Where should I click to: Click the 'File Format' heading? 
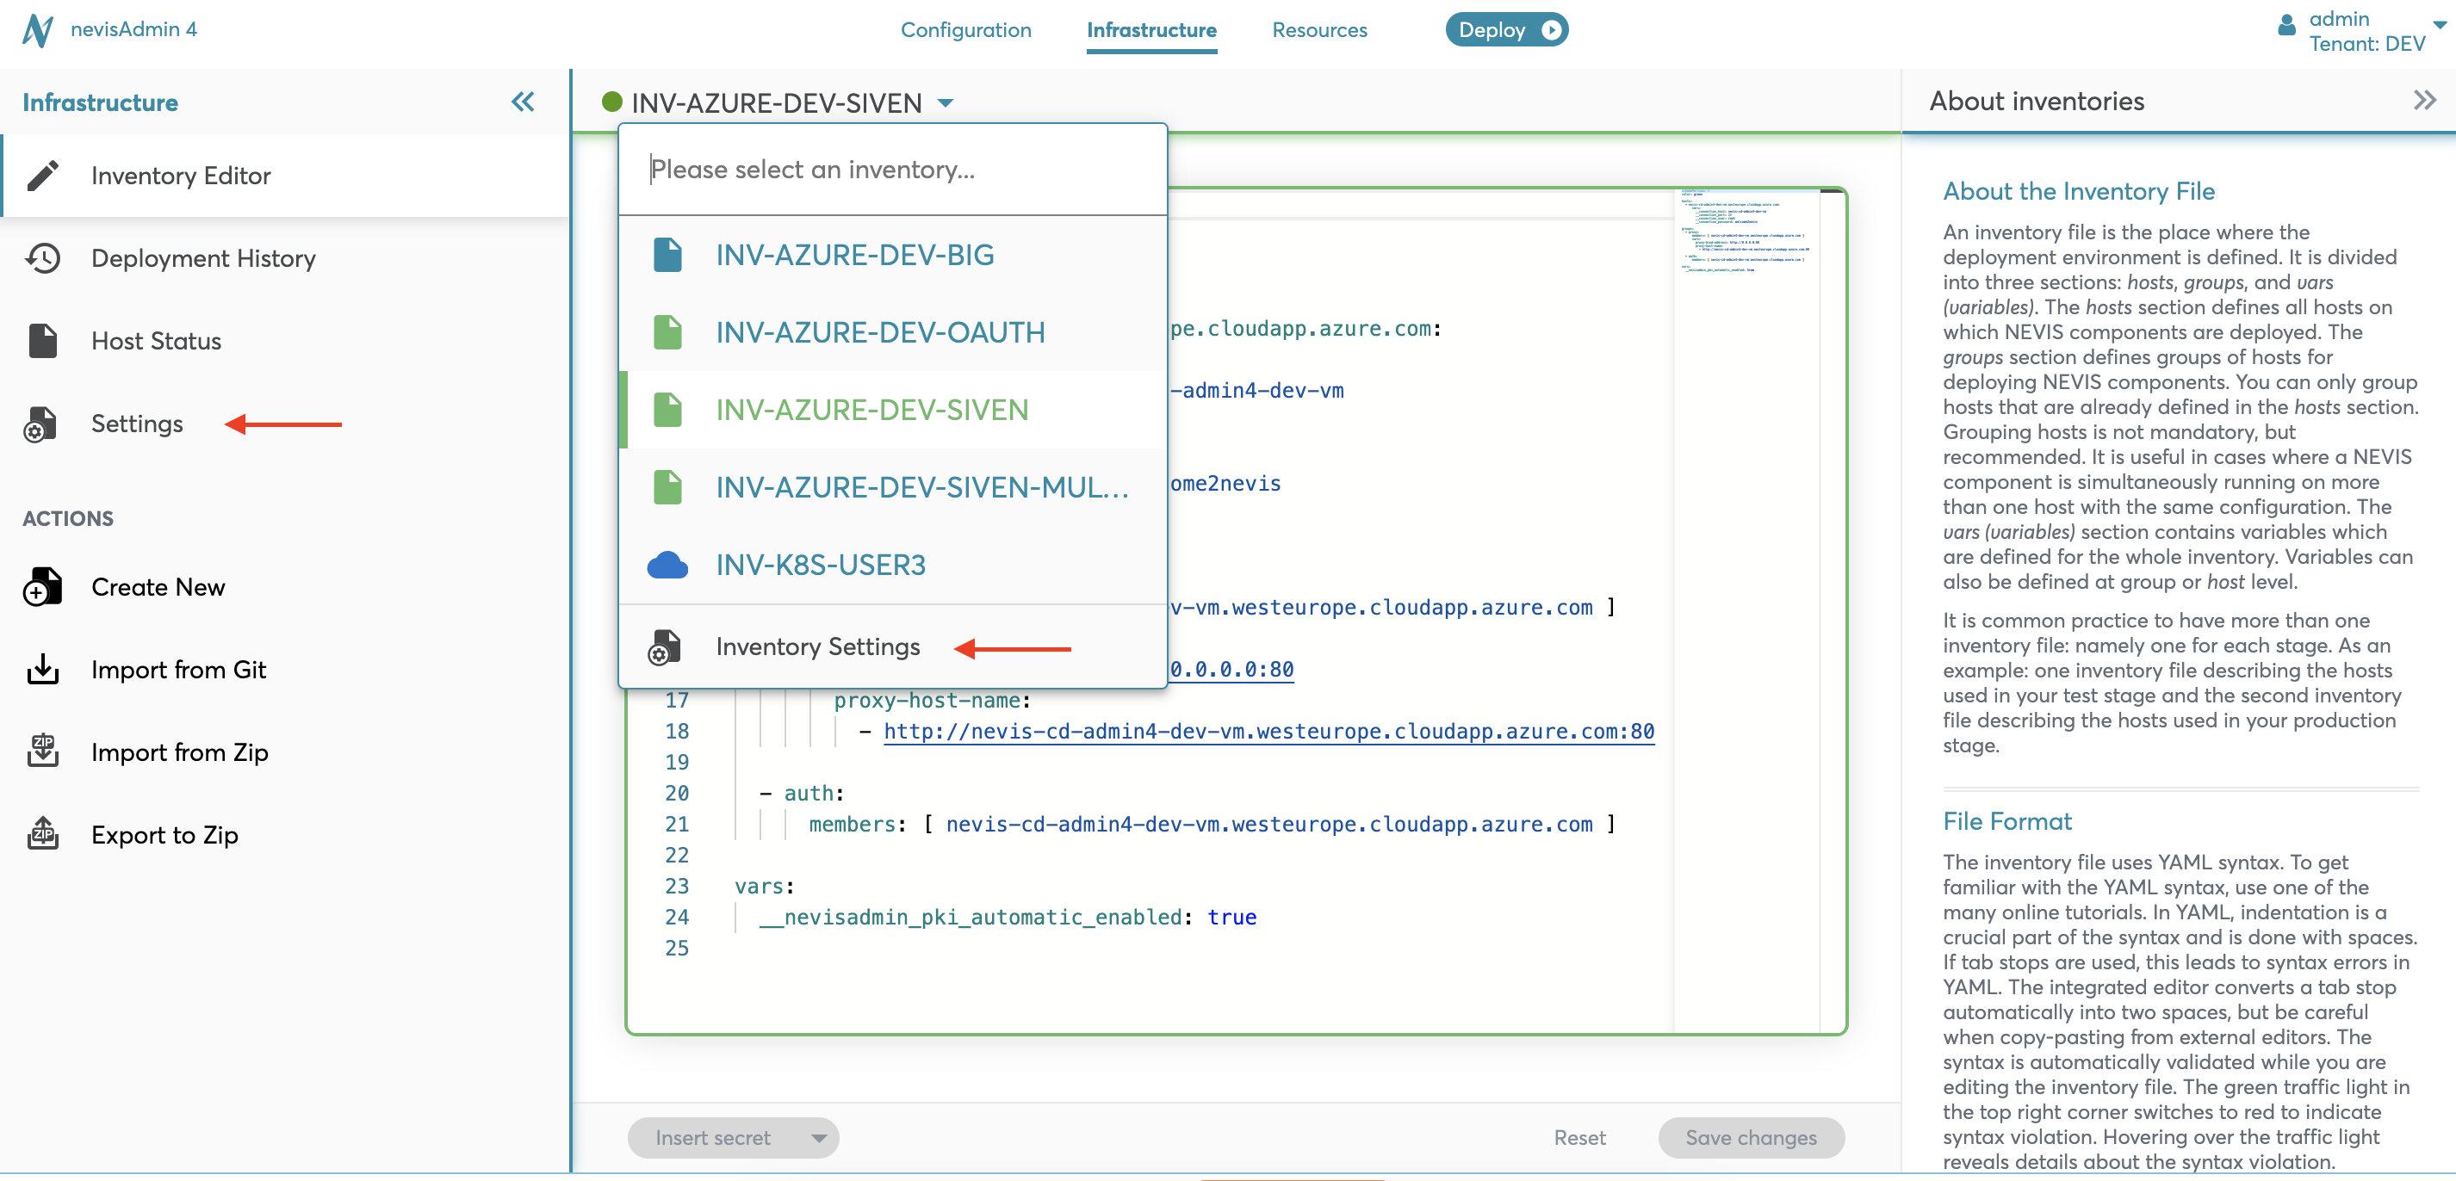[x=2007, y=822]
